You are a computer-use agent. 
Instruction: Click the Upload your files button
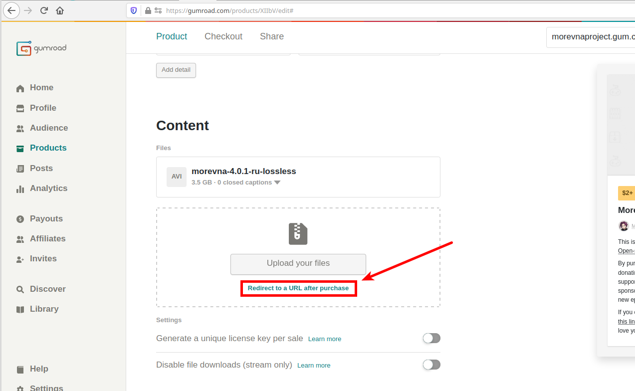[x=298, y=264]
